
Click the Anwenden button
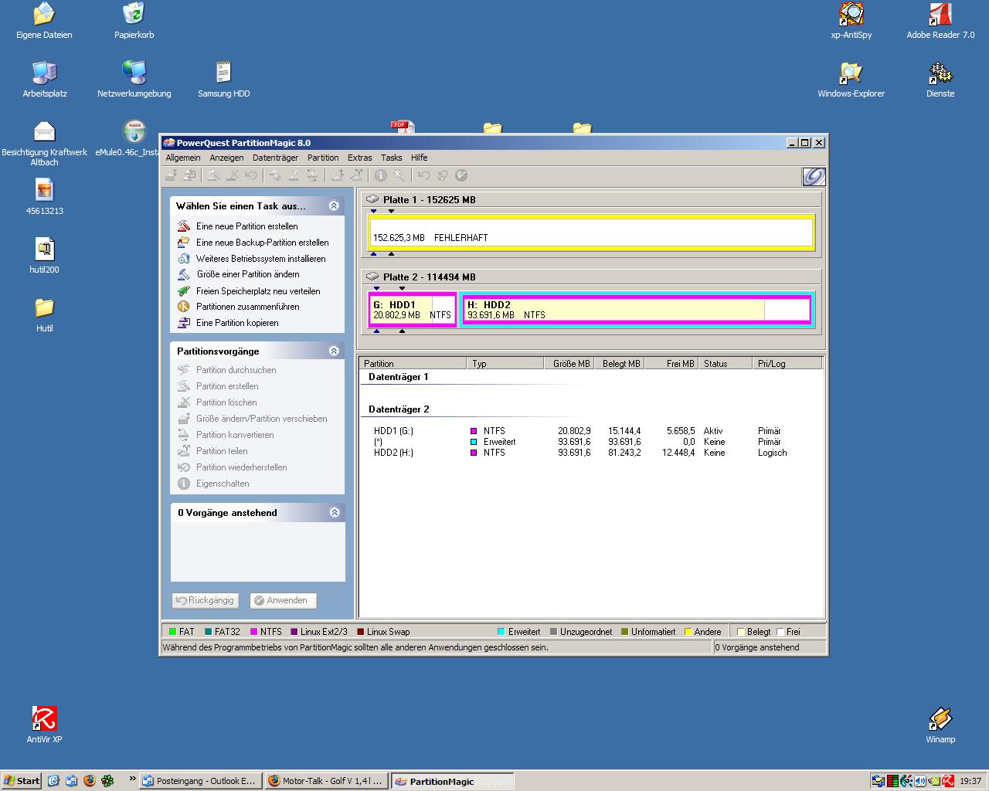(283, 600)
